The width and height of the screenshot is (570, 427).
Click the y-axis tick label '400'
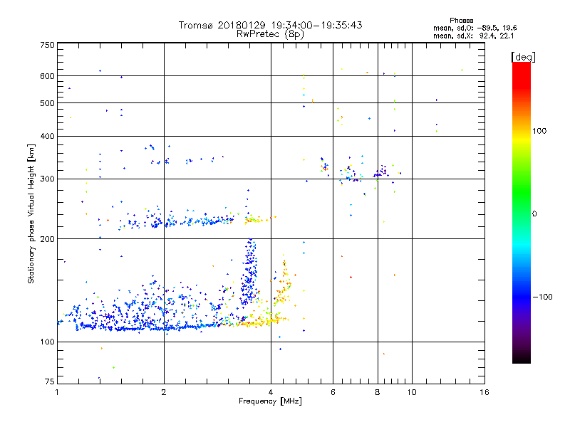point(47,136)
